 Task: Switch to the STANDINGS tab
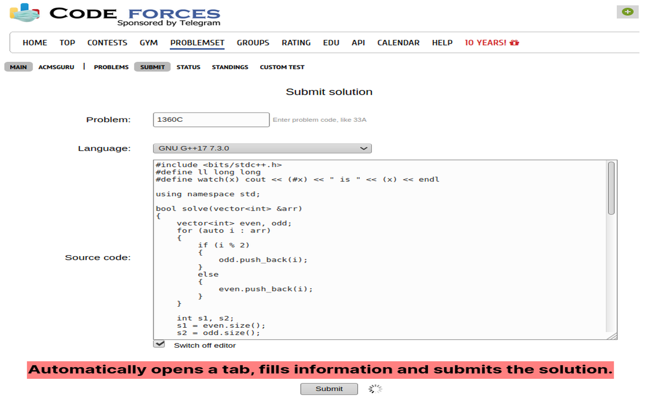click(x=230, y=67)
